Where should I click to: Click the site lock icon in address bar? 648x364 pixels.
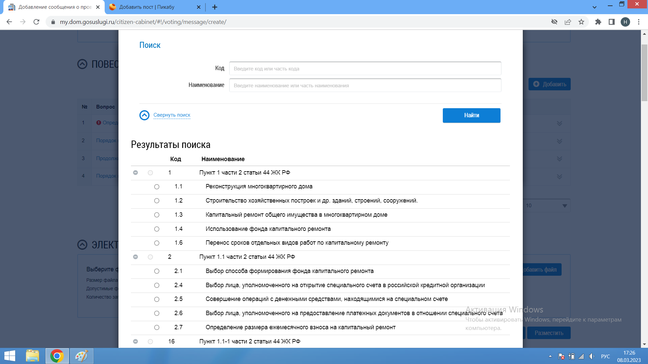click(x=53, y=22)
